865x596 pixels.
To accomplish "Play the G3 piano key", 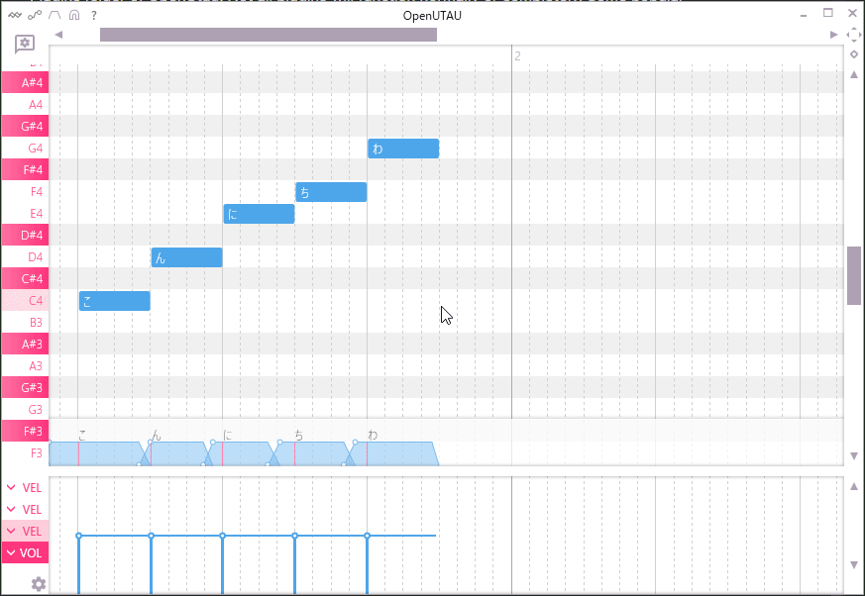I will tap(25, 409).
